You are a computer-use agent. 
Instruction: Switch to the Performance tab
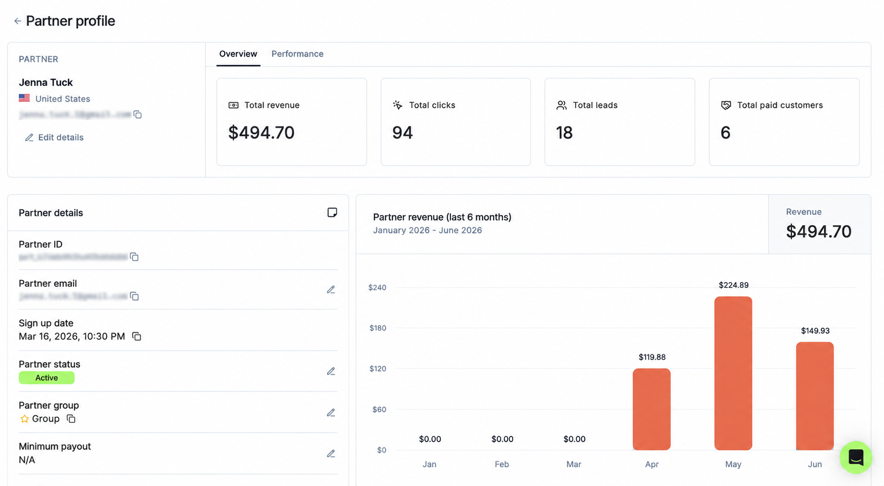click(297, 54)
